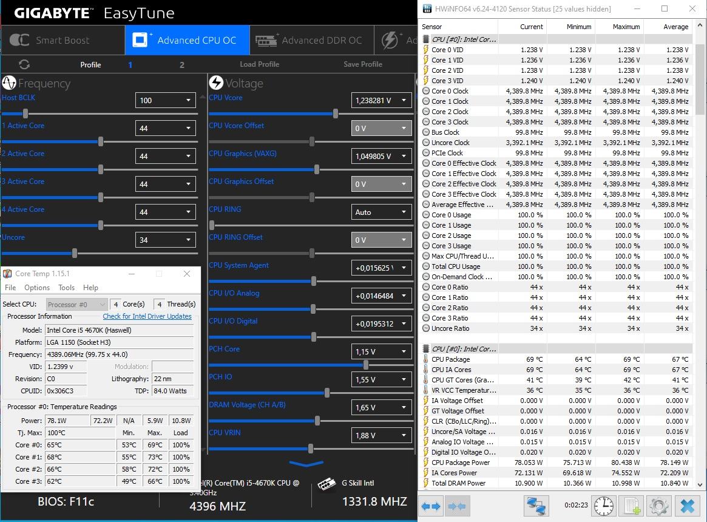The width and height of the screenshot is (707, 522).
Task: Open the CPU Graphics (VAXG) dropdown
Action: pos(381,156)
